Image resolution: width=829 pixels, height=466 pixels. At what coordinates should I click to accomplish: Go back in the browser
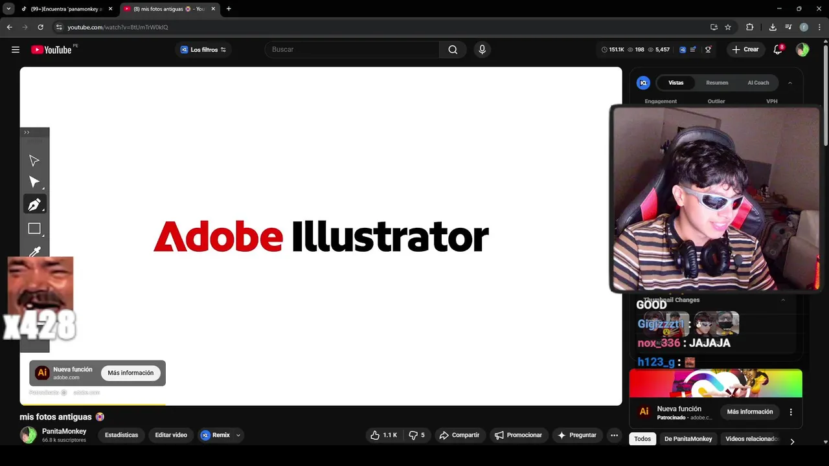tap(9, 27)
